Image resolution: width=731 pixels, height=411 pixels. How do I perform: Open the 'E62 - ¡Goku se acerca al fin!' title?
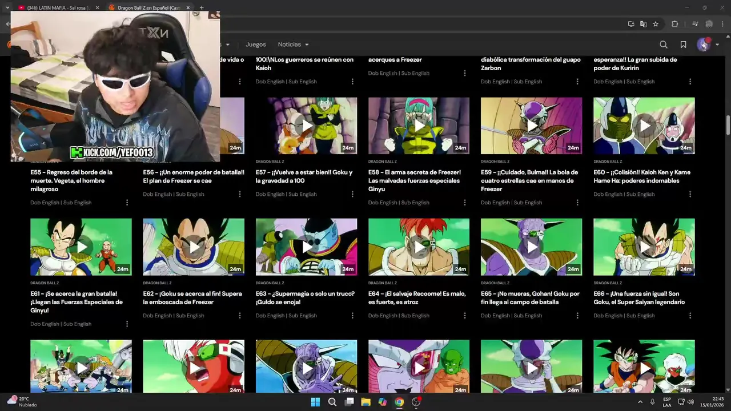(x=192, y=298)
